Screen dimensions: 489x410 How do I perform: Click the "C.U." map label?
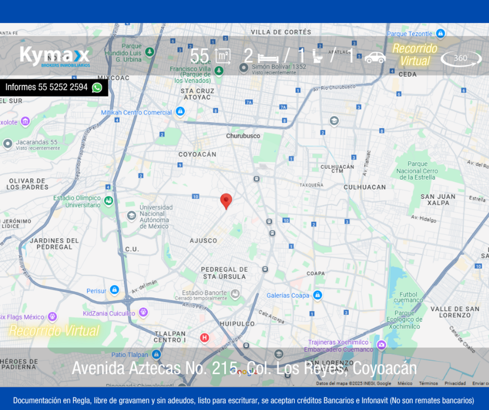pos(132,249)
